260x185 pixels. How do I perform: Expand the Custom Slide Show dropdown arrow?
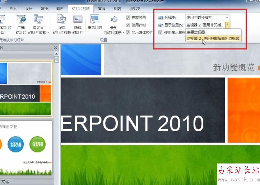[48, 33]
